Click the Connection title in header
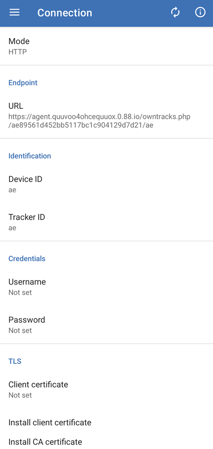The height and width of the screenshot is (449, 213). (65, 13)
